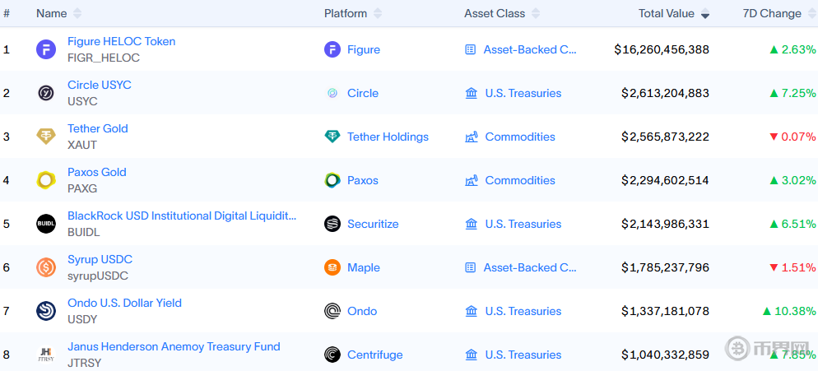Screen dimensions: 818x371
Task: Click the Syrup USDC orange token icon
Action: (x=46, y=267)
